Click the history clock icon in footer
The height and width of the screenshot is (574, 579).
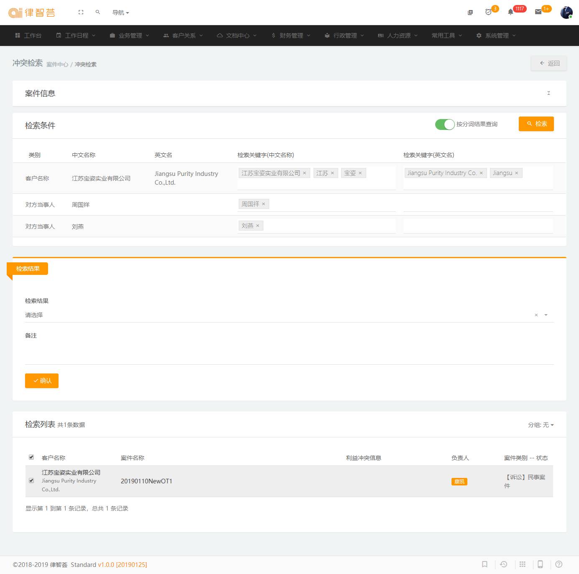(x=504, y=564)
